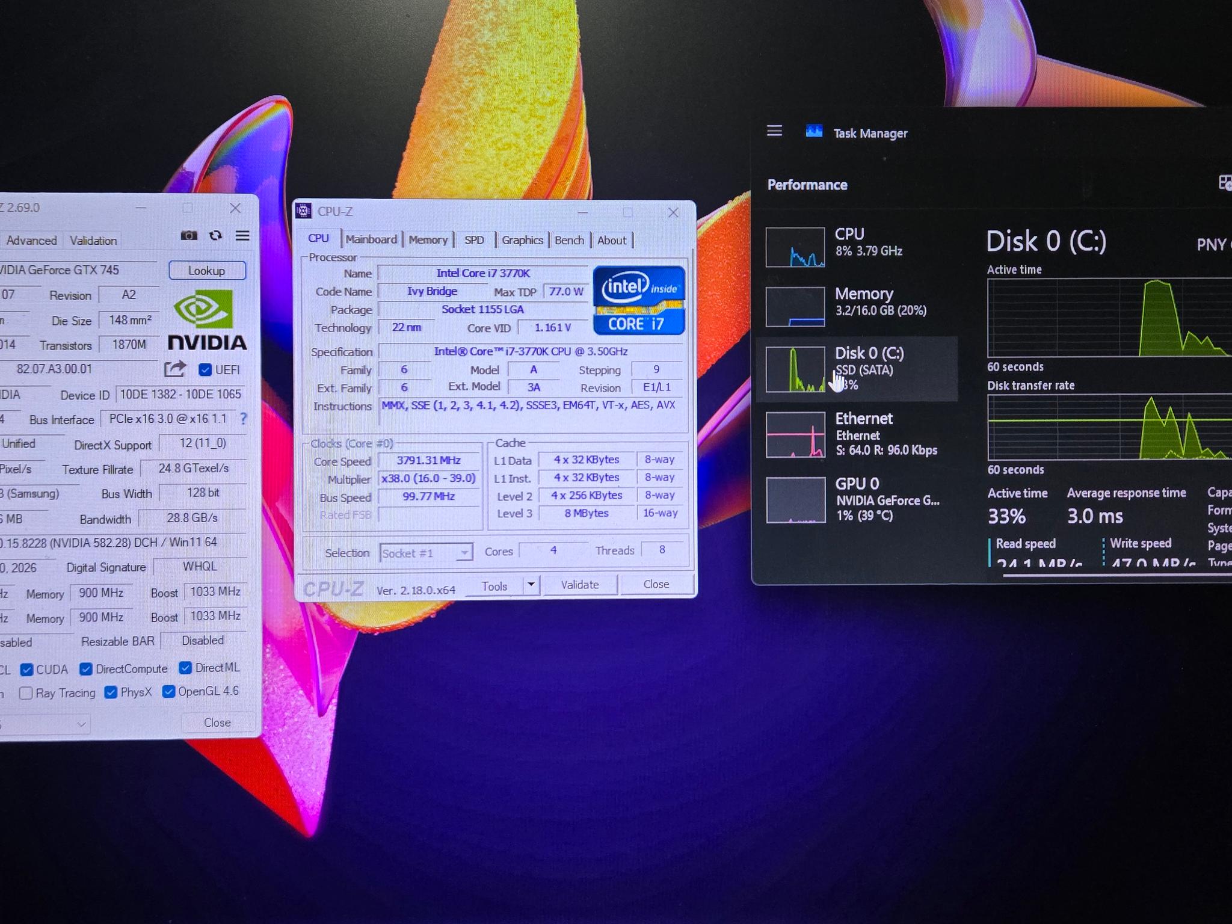Click the Active time 33% value

pyautogui.click(x=1006, y=516)
